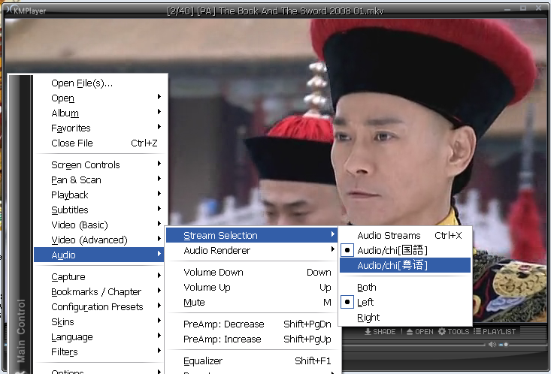Click PreAmp: Increase entry
Image resolution: width=551 pixels, height=374 pixels.
[252, 339]
